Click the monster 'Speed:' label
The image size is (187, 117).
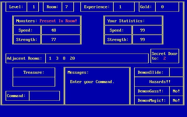(x=25, y=30)
